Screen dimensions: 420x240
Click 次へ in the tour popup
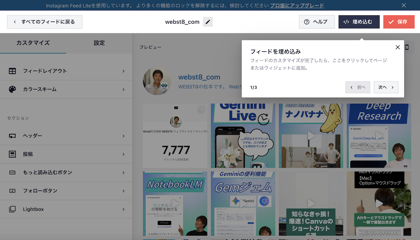(386, 87)
